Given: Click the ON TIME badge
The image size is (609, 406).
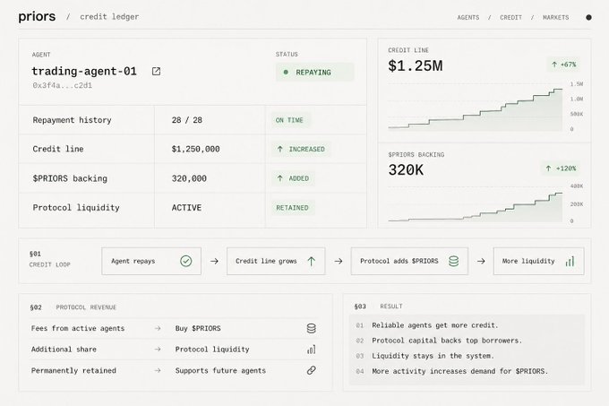Looking at the screenshot, I should [291, 120].
